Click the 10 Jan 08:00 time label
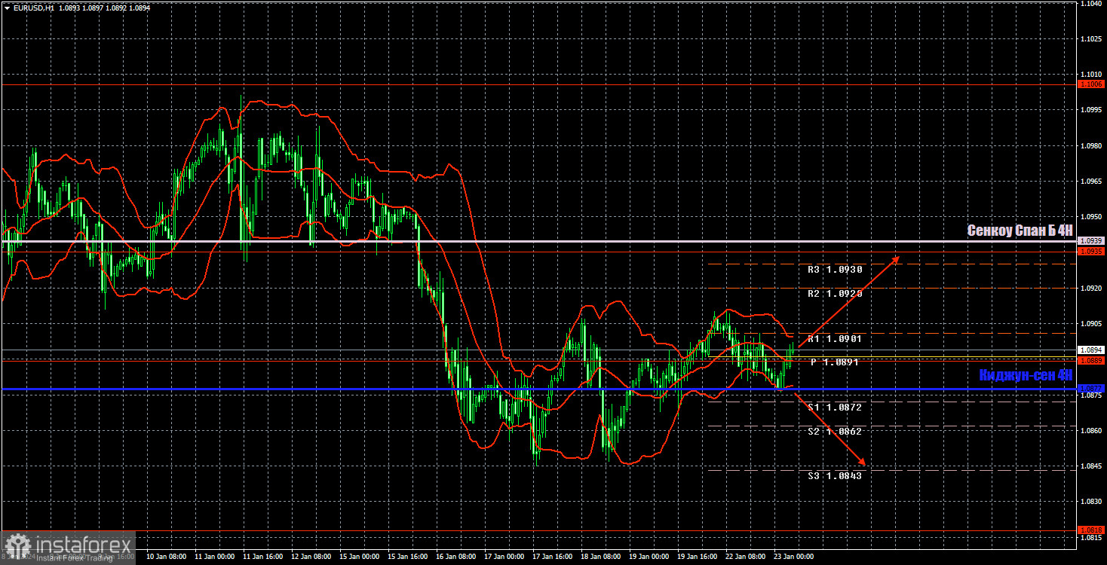Screen dimensions: 1107x565 (x=167, y=557)
